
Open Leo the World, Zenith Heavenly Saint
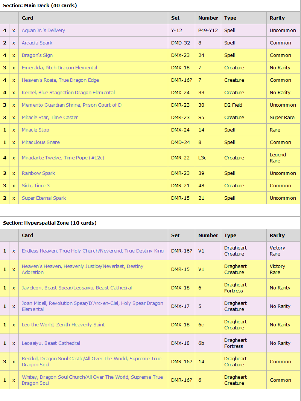63,325
